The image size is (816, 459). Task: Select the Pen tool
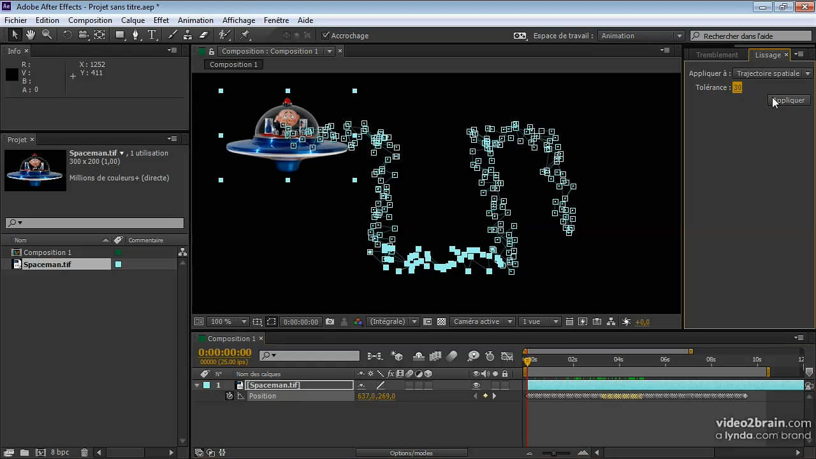coord(135,35)
